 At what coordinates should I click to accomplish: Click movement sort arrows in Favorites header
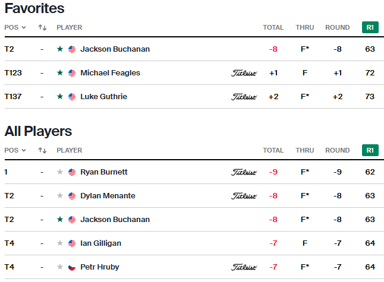(x=42, y=27)
